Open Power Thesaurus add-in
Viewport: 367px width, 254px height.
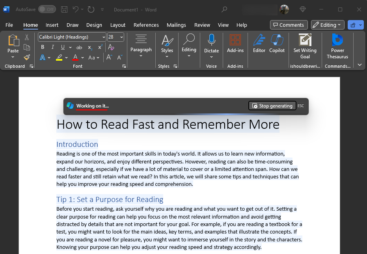[337, 46]
